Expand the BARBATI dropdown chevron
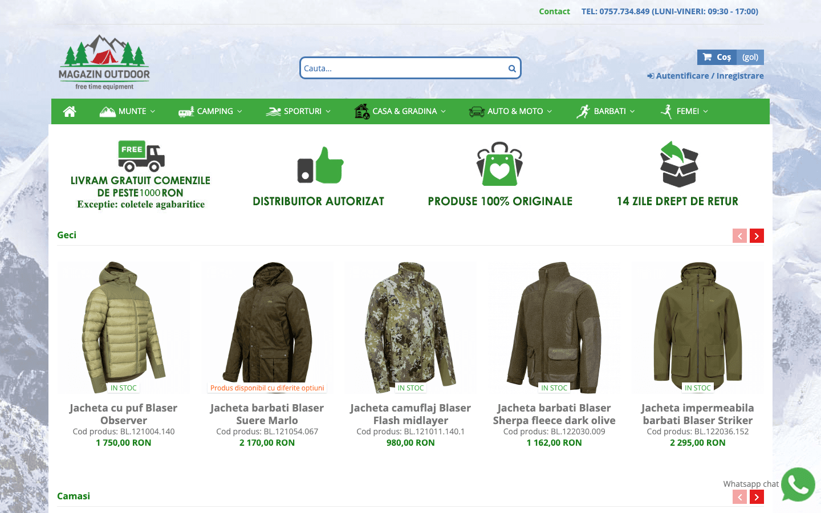 click(x=632, y=112)
